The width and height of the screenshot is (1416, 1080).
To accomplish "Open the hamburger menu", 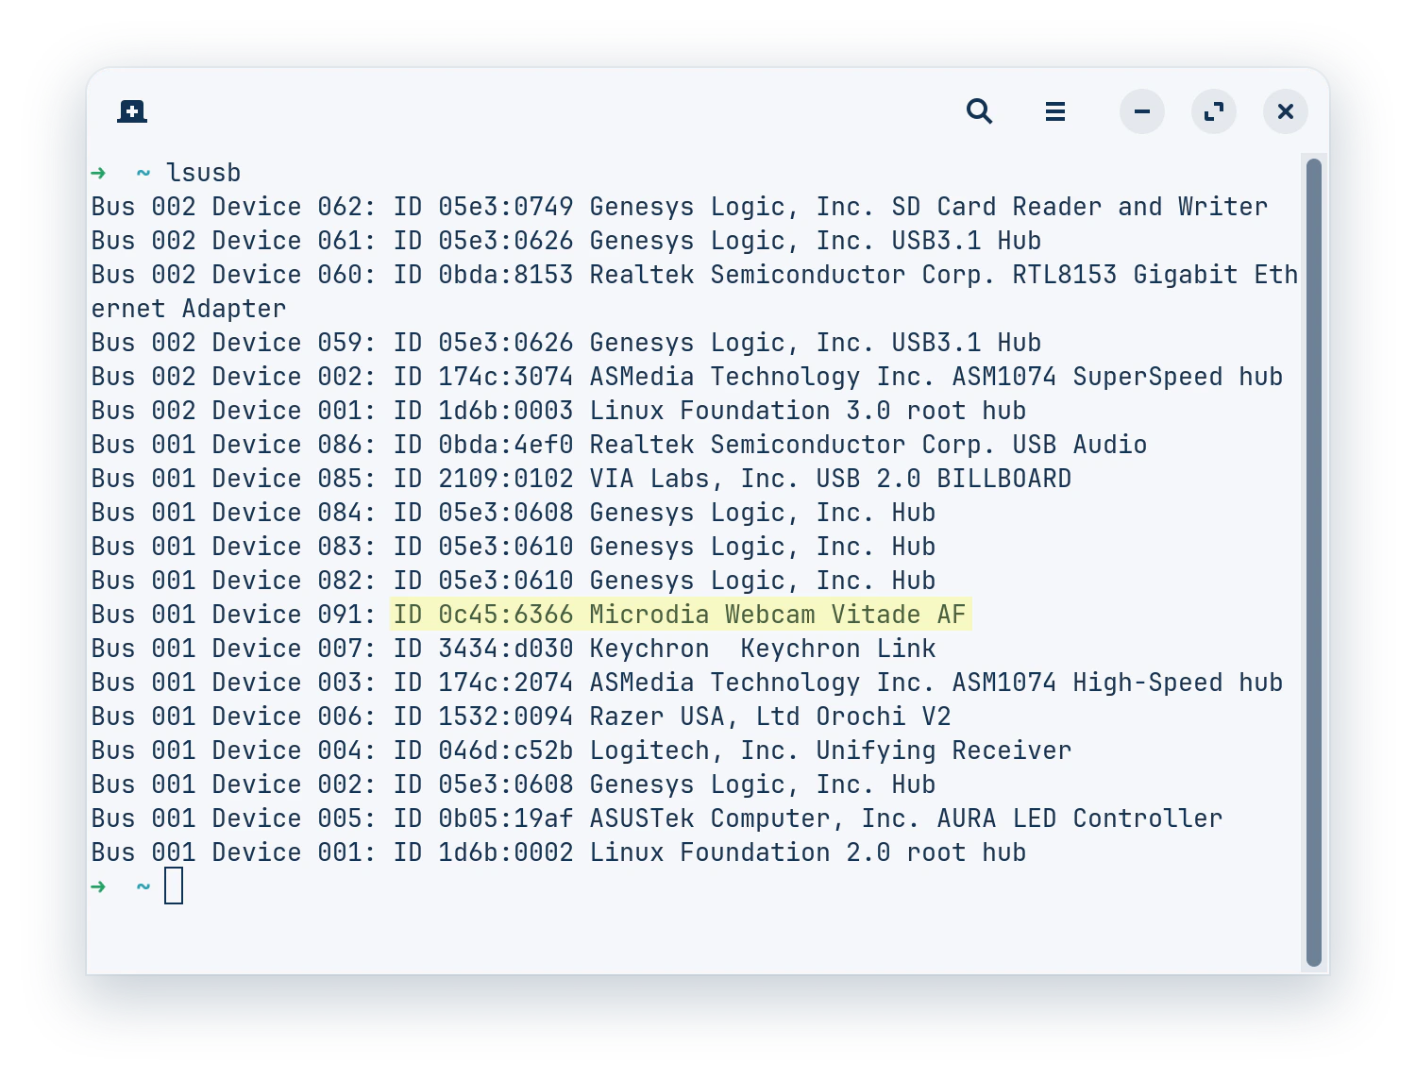I will point(1055,111).
